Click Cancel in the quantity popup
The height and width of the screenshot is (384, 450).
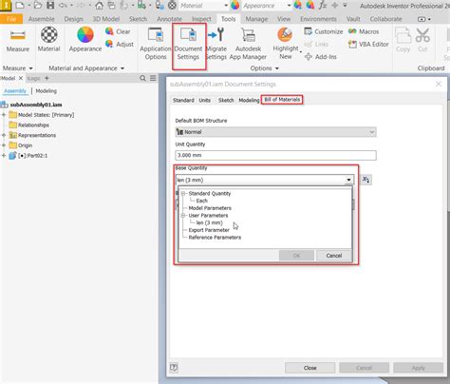[334, 256]
